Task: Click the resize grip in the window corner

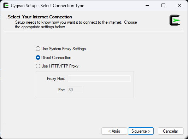Action: (186, 137)
